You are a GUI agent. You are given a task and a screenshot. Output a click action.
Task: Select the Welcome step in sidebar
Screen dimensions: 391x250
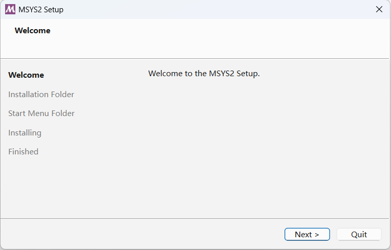tap(26, 75)
